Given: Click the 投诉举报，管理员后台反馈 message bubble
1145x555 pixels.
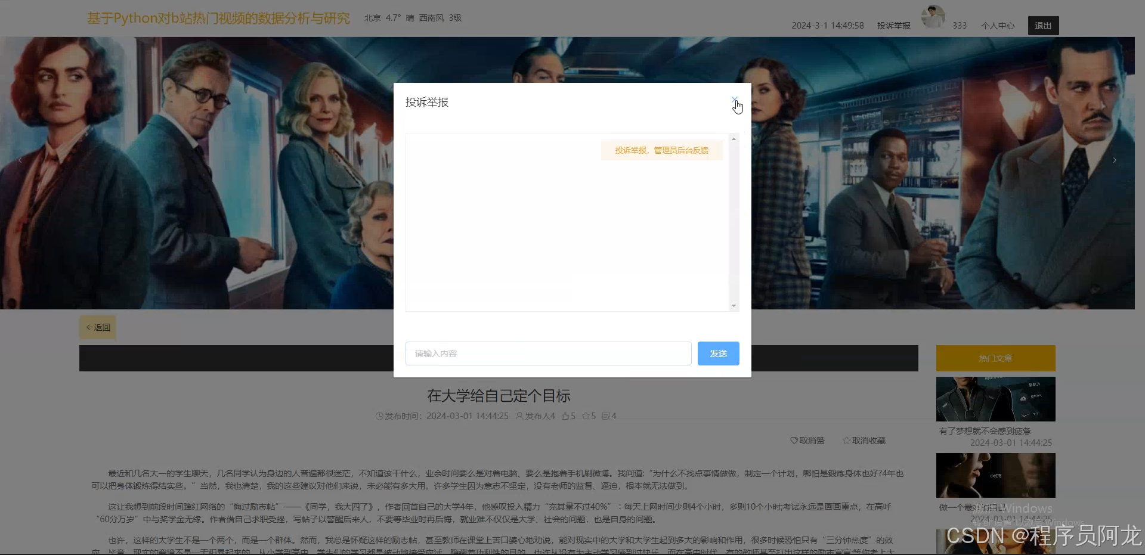Looking at the screenshot, I should tap(661, 150).
